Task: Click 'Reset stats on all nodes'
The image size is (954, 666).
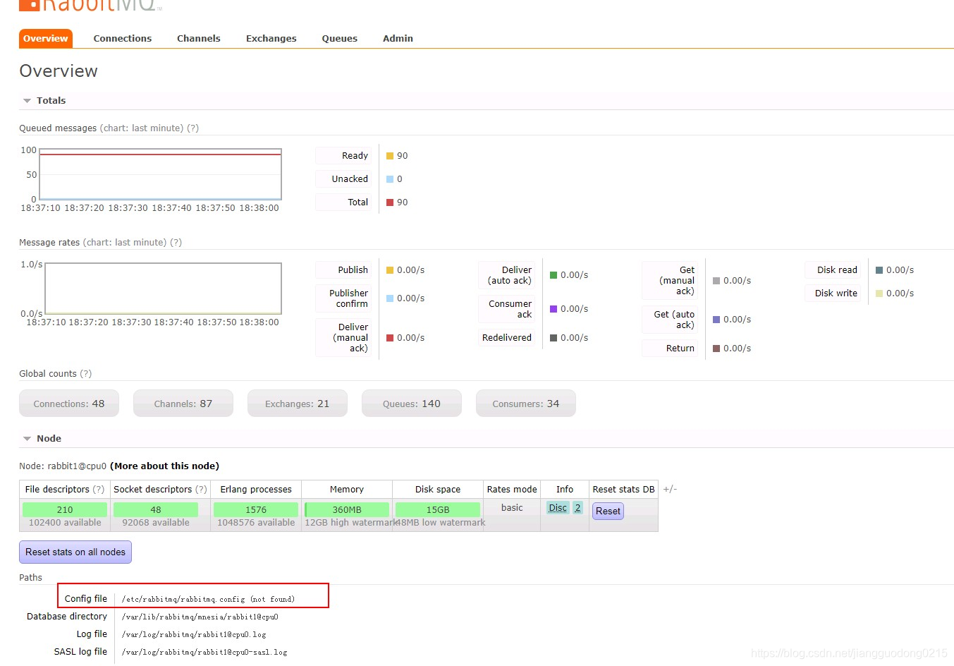Action: [x=75, y=552]
